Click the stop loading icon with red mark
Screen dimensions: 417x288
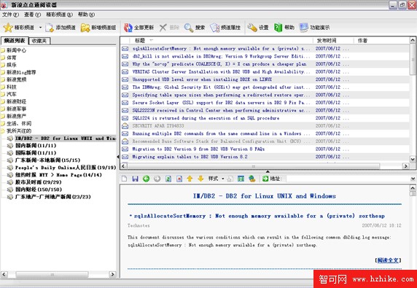(179, 179)
